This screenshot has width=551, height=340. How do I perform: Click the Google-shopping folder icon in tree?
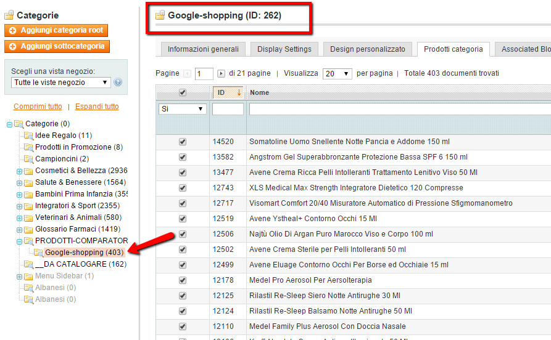point(38,253)
